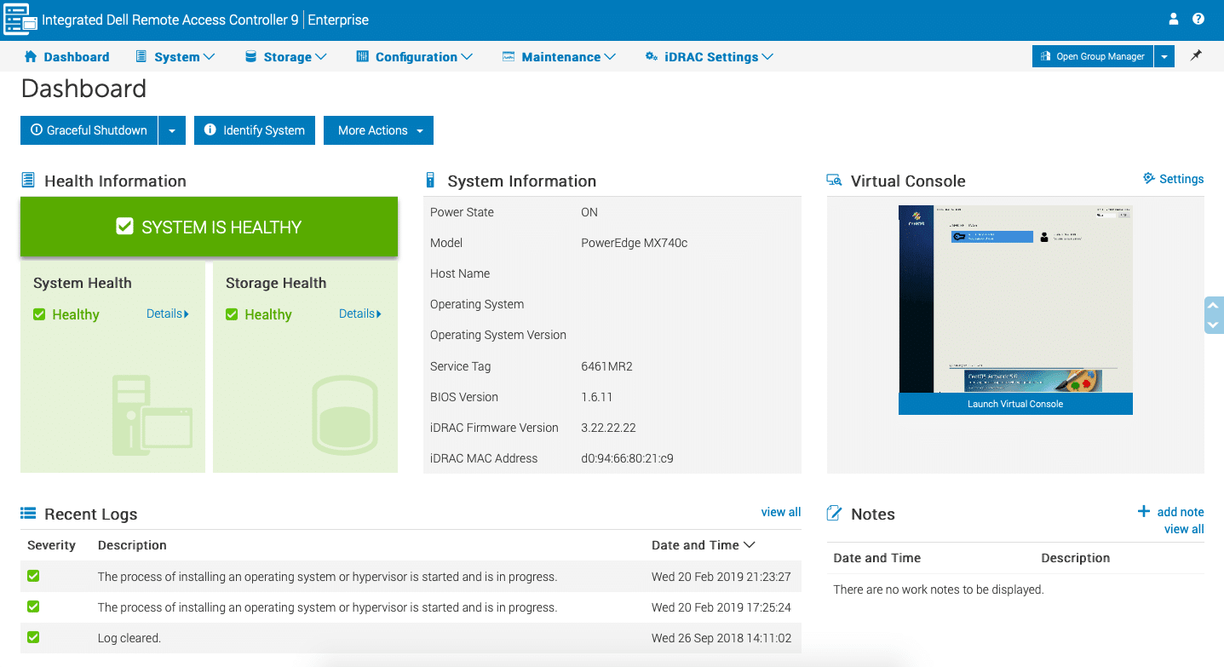Click the Open Group Manager building icon
1224x667 pixels.
tap(1045, 56)
